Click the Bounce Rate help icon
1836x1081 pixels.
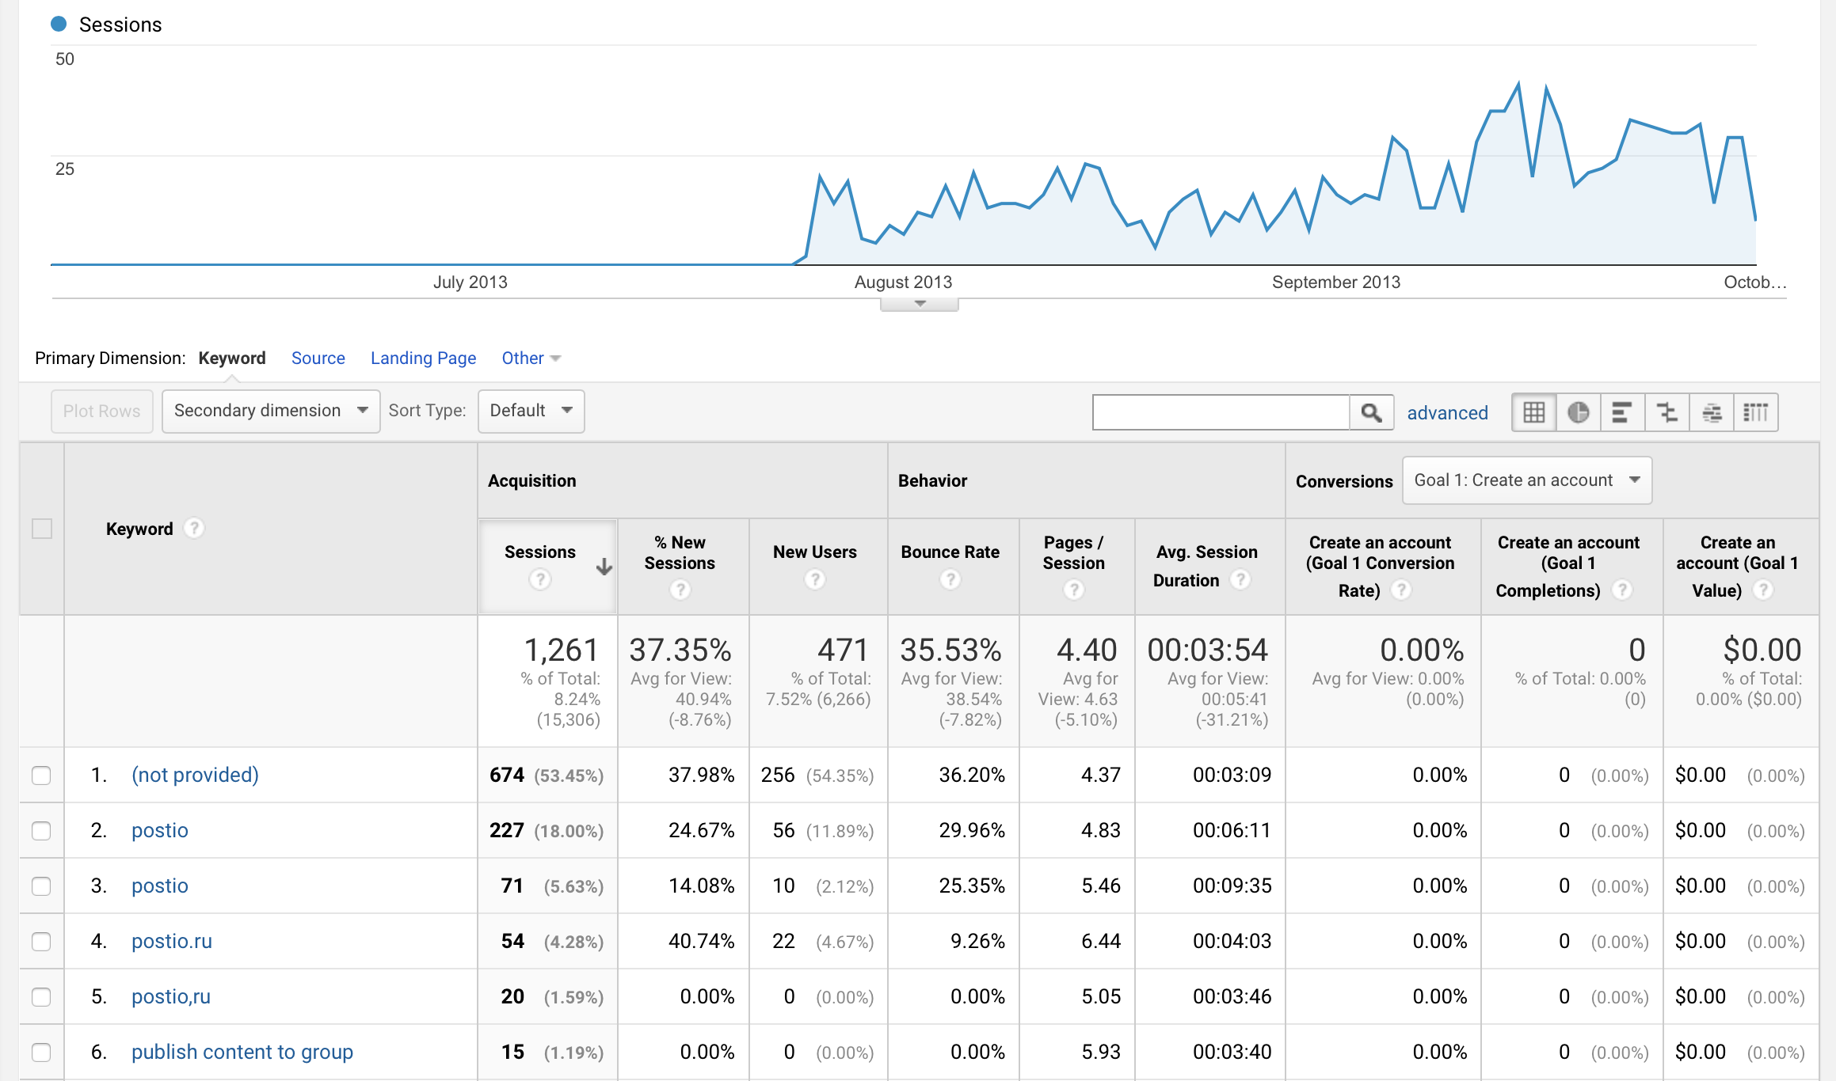click(950, 580)
